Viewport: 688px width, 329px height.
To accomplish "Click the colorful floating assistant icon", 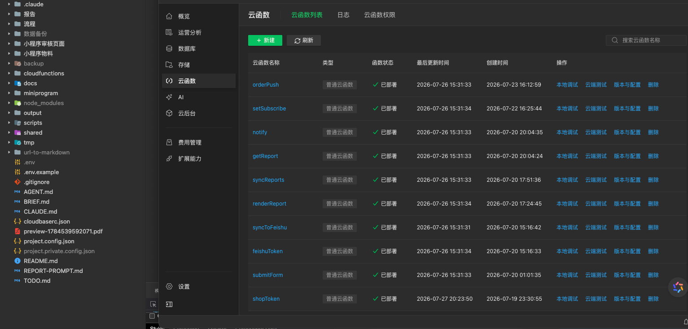I will tap(678, 287).
